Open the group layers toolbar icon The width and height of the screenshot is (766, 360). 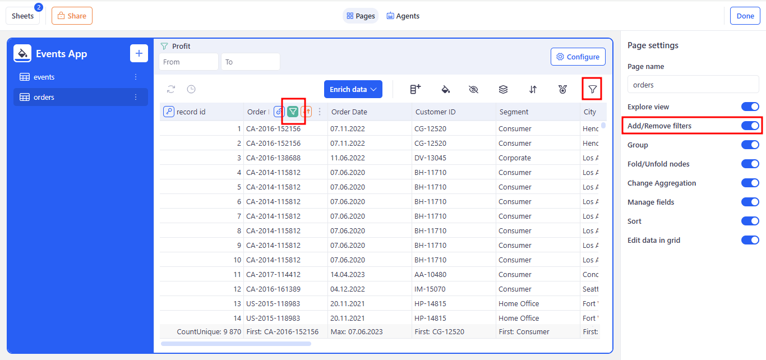(503, 89)
